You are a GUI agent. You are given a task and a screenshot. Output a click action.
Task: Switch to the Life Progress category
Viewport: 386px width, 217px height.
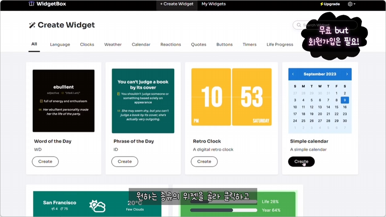(x=280, y=45)
